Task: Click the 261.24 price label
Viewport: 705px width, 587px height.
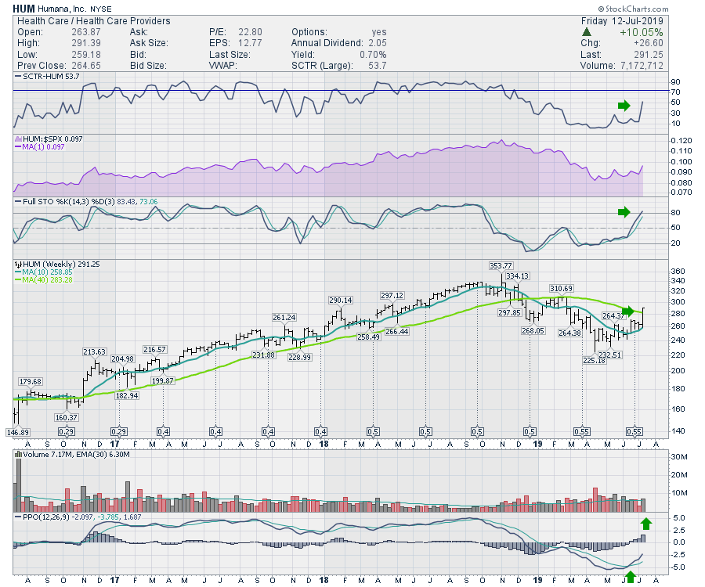Action: [284, 317]
